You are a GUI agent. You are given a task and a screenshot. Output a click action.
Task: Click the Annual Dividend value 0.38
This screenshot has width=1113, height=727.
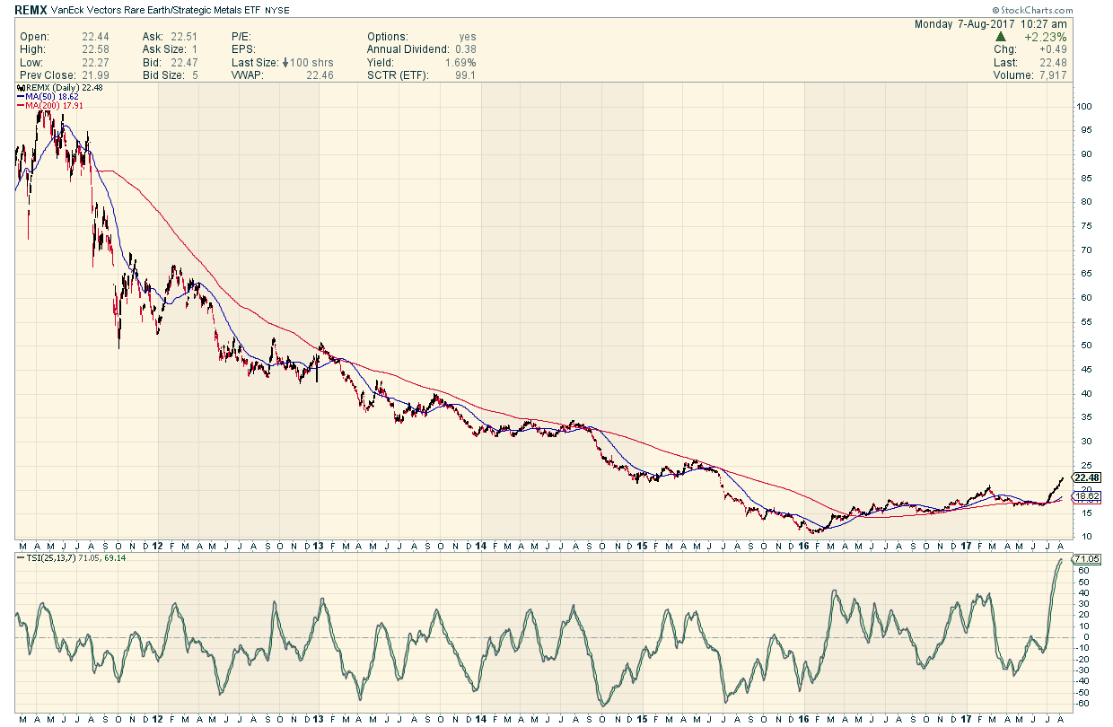pyautogui.click(x=465, y=50)
